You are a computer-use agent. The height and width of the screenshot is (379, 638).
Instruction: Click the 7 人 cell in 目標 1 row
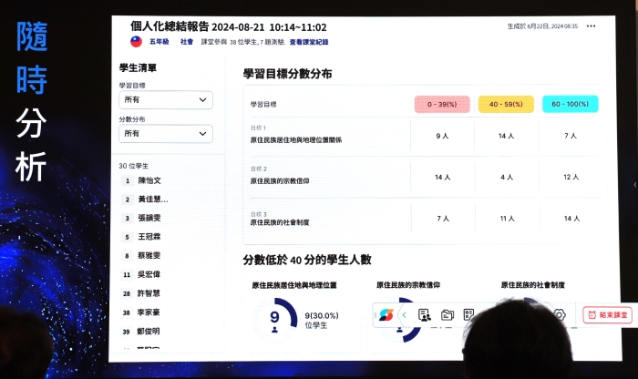571,136
